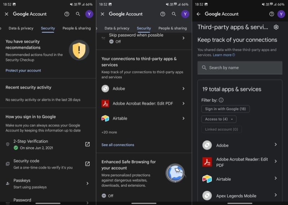Tap Adobe Acrobat Reader icon in connections list

[207, 162]
